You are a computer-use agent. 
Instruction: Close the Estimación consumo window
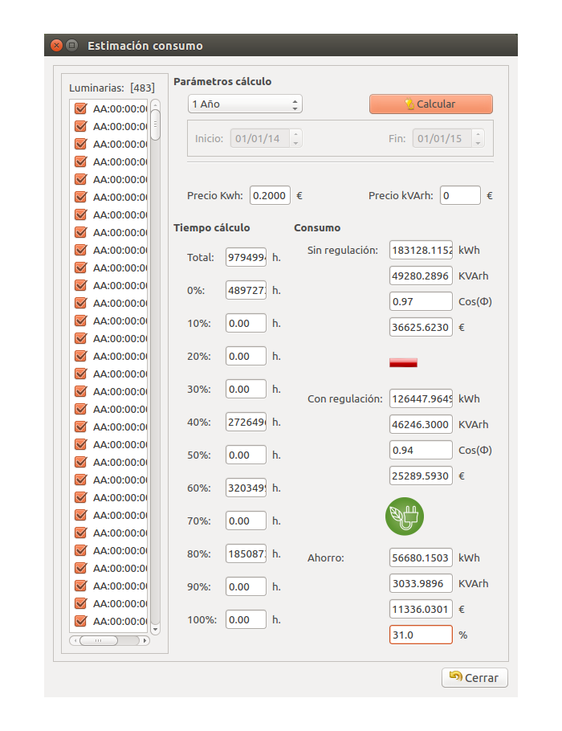coord(56,45)
